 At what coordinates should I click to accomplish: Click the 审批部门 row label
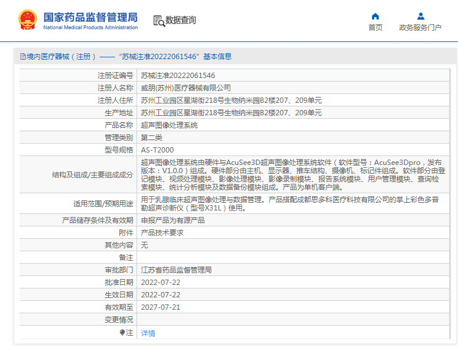coord(119,270)
